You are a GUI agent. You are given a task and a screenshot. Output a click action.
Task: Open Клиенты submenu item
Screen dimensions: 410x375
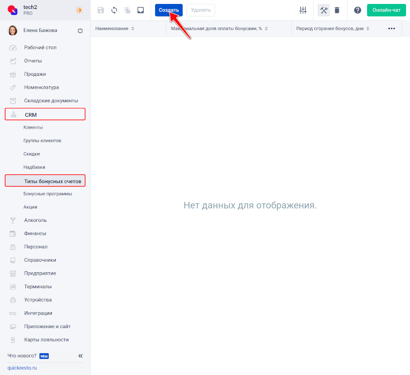click(33, 127)
